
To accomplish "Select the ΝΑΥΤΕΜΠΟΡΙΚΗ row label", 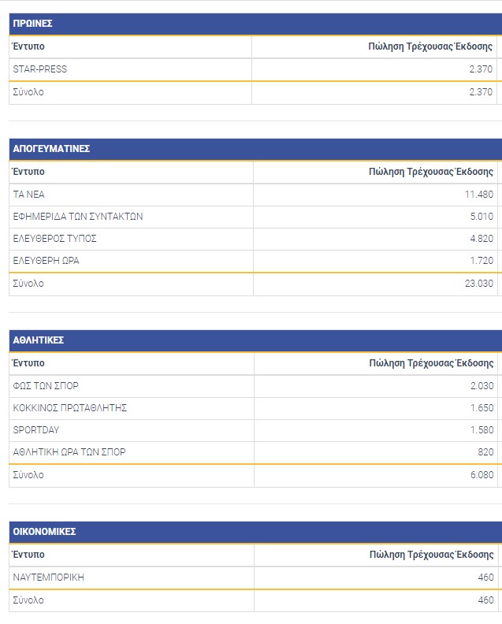I will tap(49, 578).
